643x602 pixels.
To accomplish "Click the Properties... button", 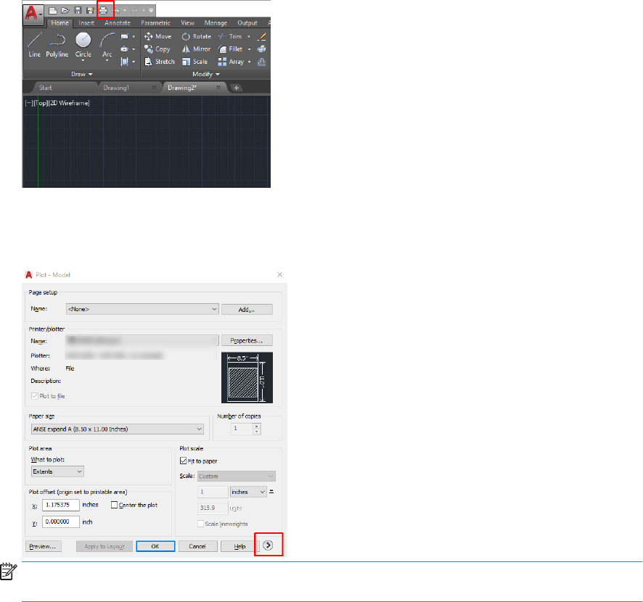I will tap(247, 341).
